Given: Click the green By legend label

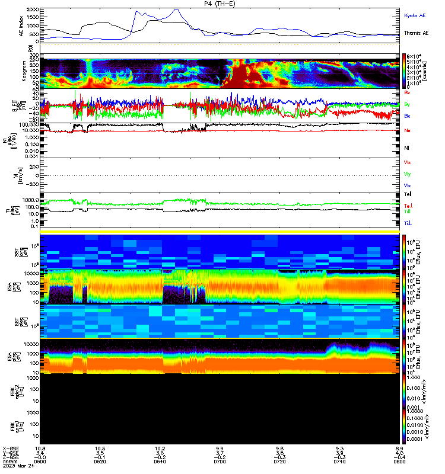Looking at the screenshot, I should pyautogui.click(x=407, y=105).
